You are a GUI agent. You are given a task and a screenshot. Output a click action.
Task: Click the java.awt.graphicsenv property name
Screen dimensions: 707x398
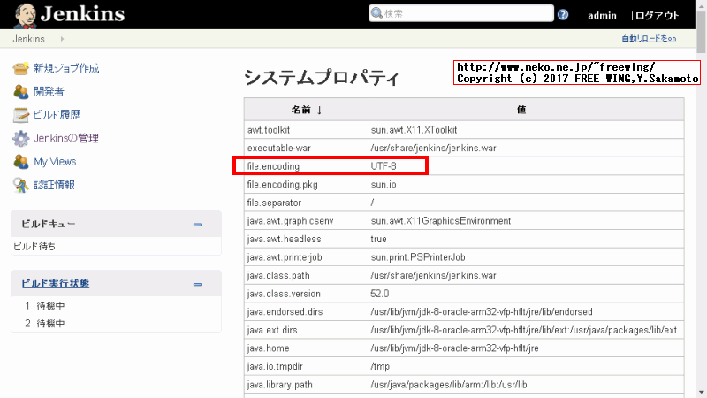click(291, 220)
